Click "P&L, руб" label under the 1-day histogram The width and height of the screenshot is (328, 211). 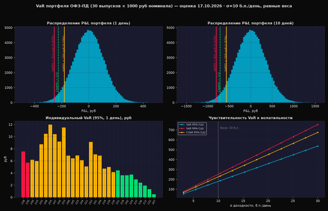pos(88,111)
